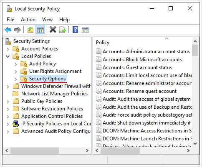Click the Public Key Policies folder icon
The image size is (202, 167).
(x=16, y=101)
